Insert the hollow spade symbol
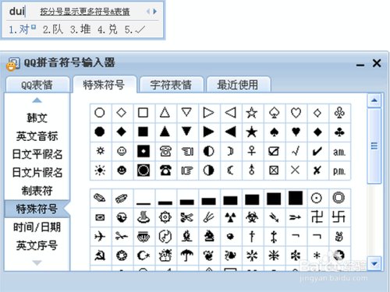Viewport: 390px width, 292px height. (274, 113)
